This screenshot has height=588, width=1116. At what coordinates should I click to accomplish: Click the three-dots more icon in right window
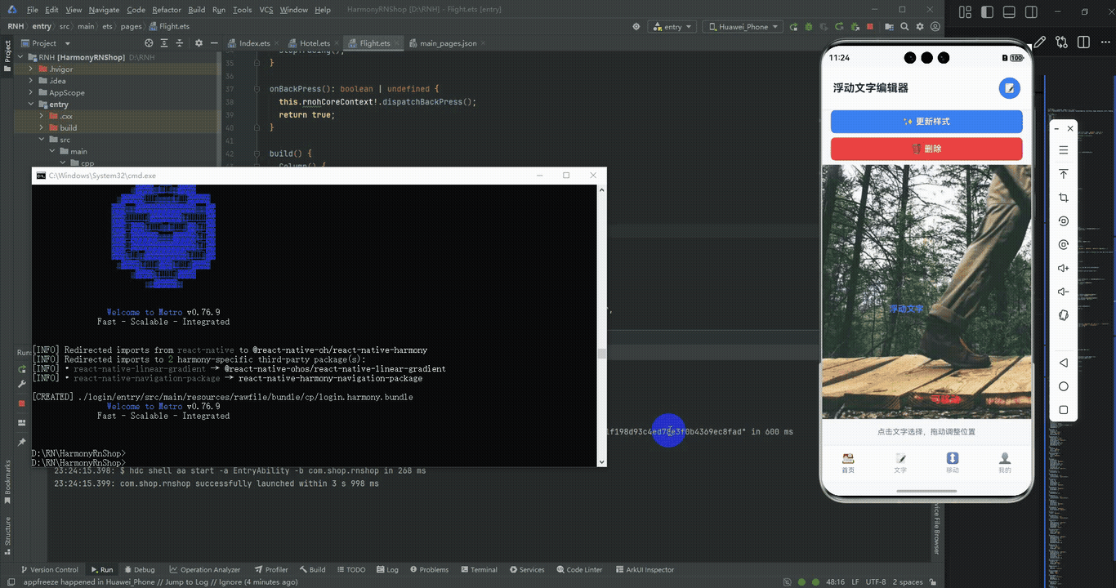(x=1105, y=42)
